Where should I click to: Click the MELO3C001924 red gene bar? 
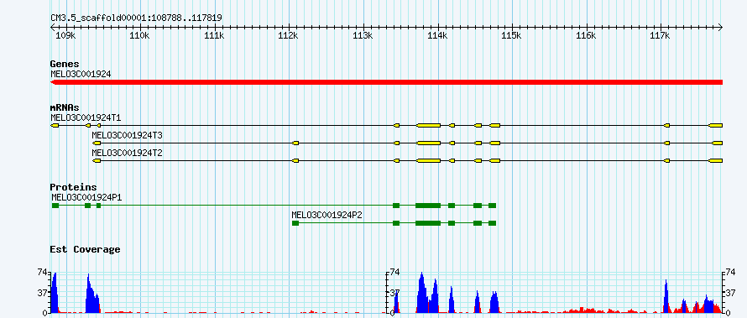coord(386,82)
